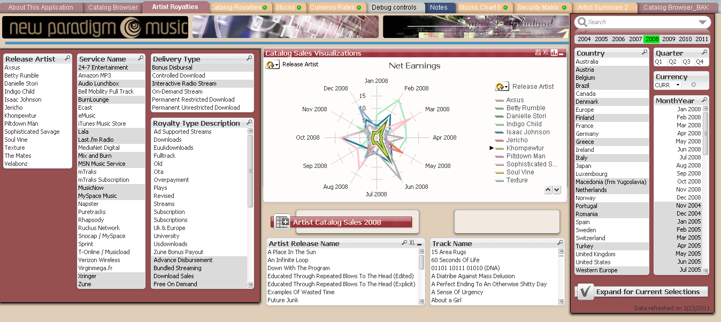Image resolution: width=721 pixels, height=322 pixels.
Task: Select On-Demand Stream delivery type
Action: (x=202, y=91)
